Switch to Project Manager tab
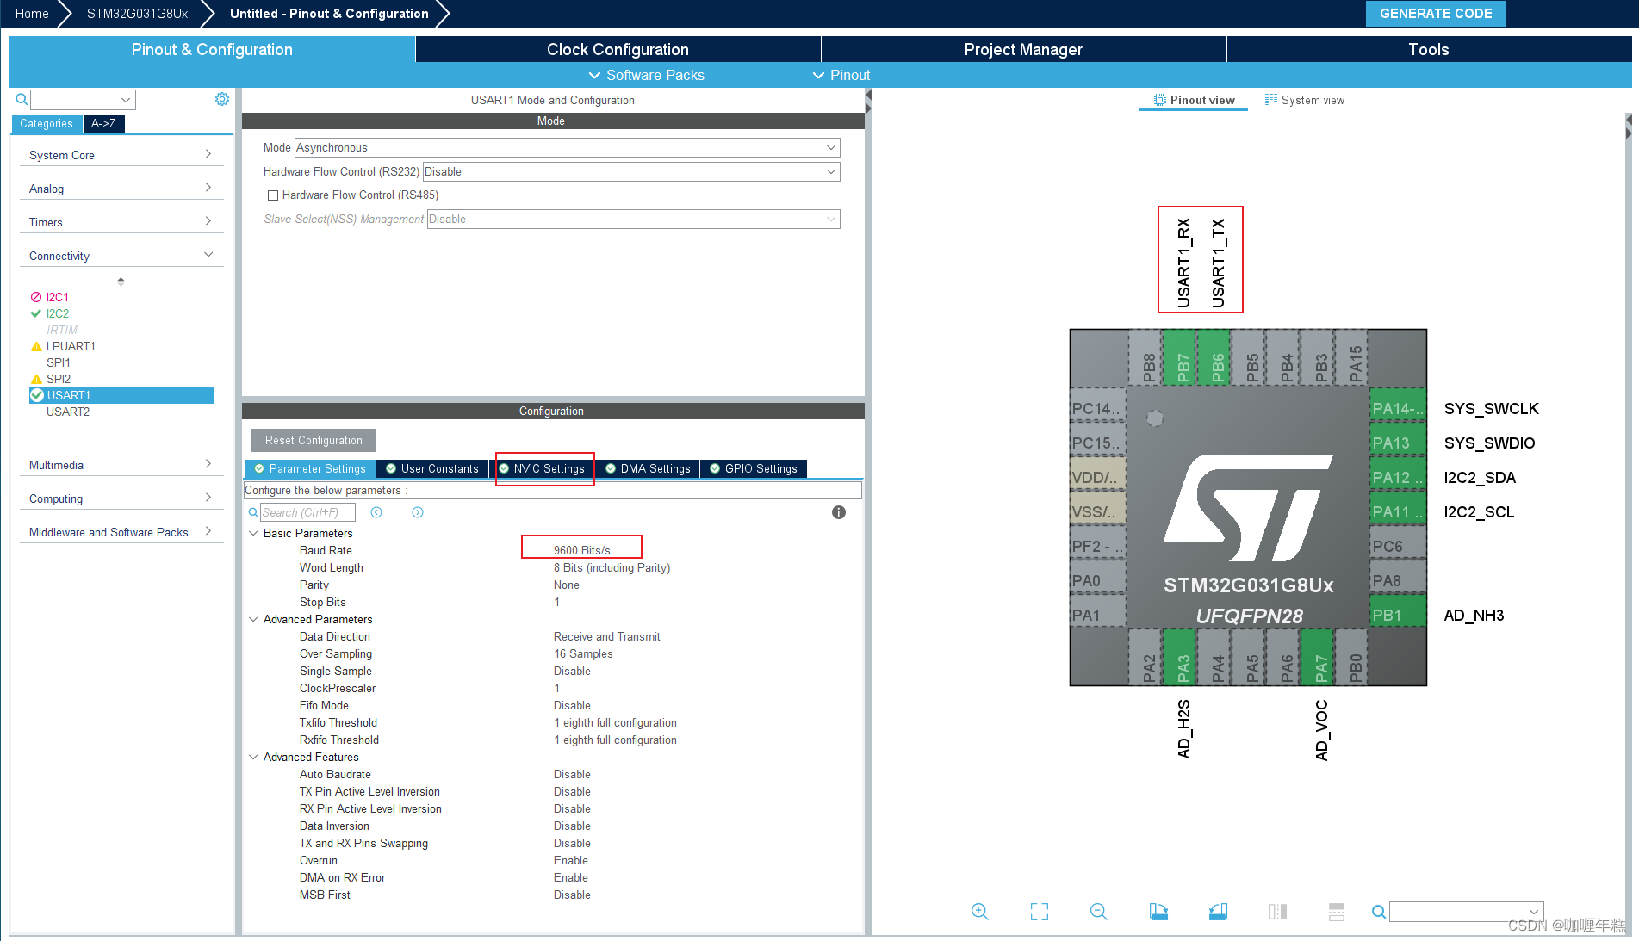 [x=1023, y=49]
